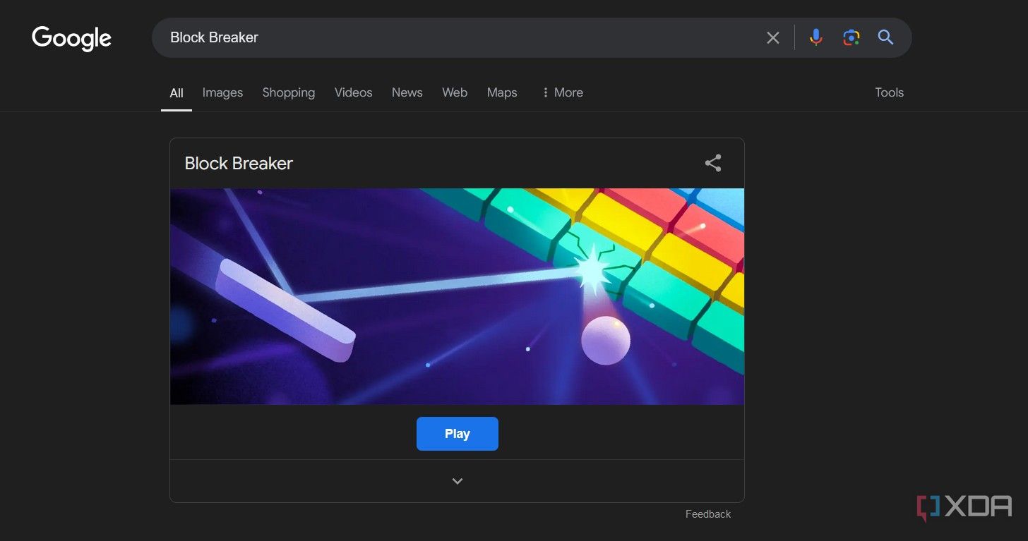The height and width of the screenshot is (541, 1028).
Task: Open search Tools
Action: [x=889, y=92]
